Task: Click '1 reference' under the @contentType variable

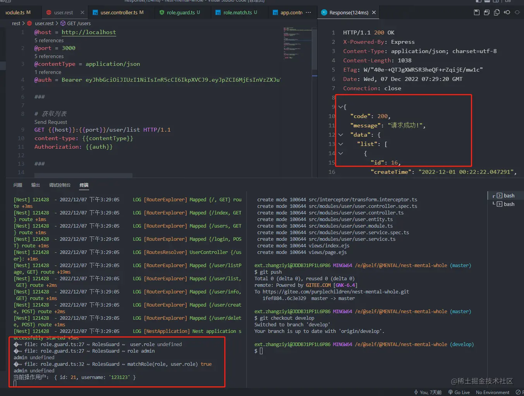Action: pyautogui.click(x=48, y=72)
